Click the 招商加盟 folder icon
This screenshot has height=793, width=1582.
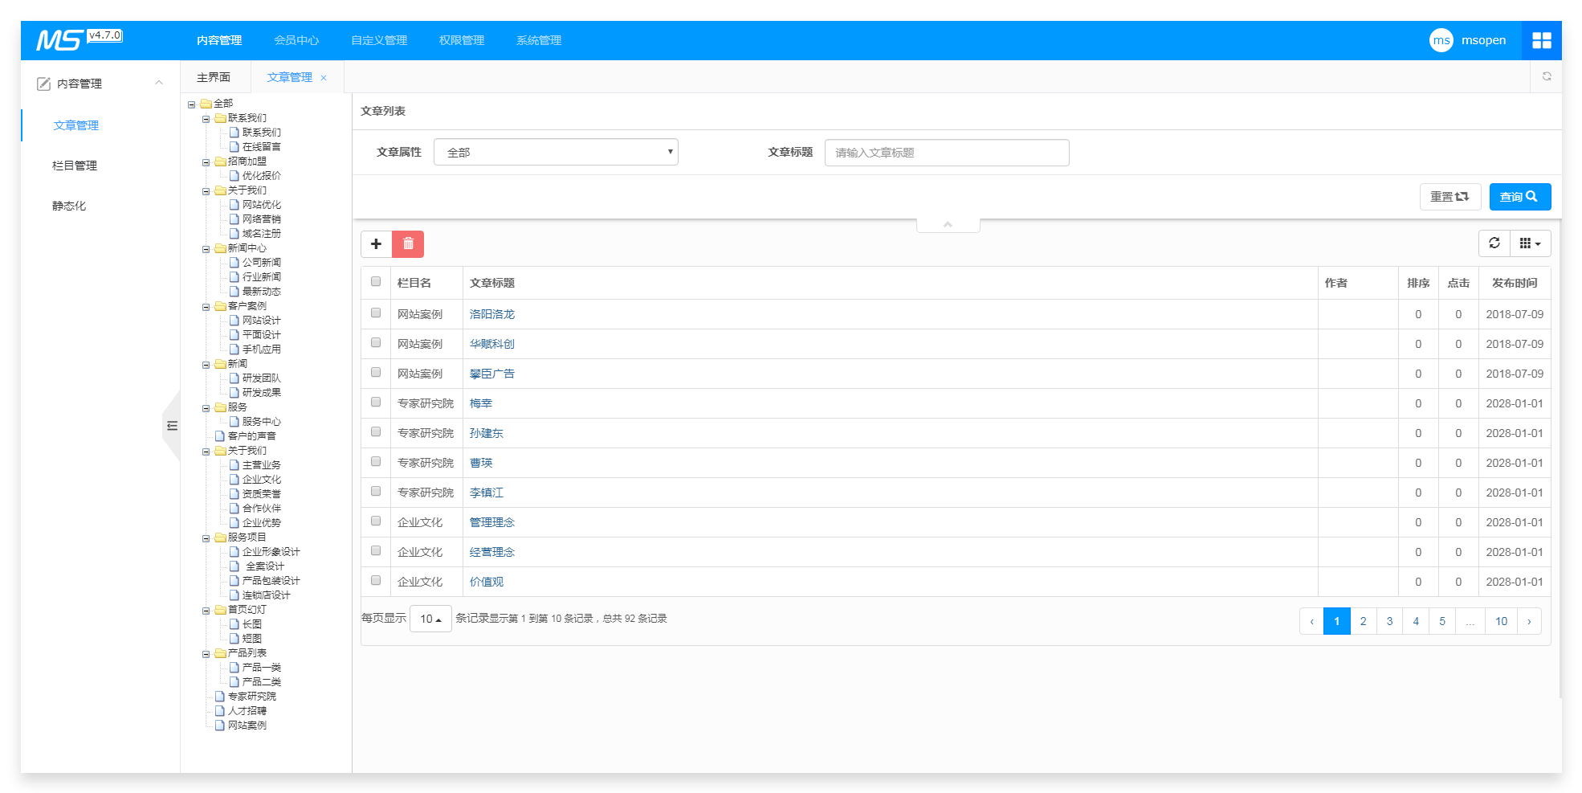[x=221, y=161]
